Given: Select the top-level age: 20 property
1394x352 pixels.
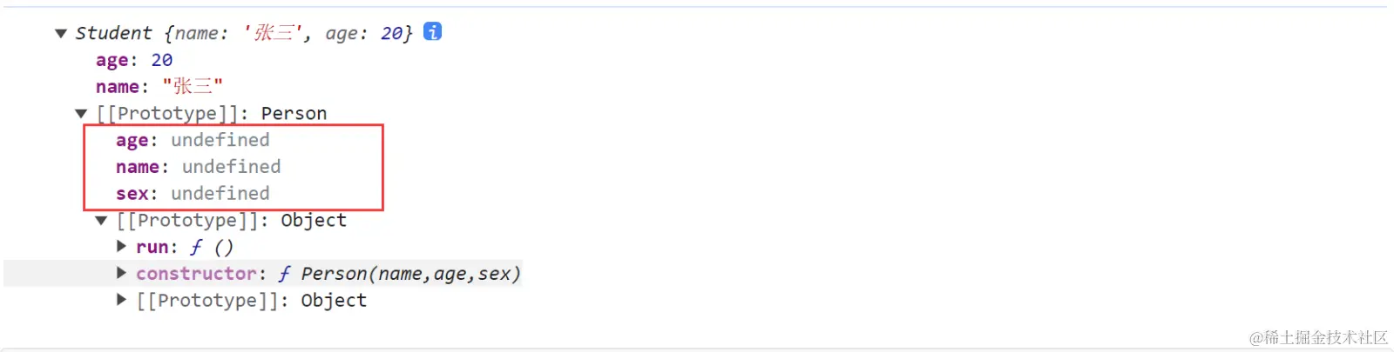Looking at the screenshot, I should tap(134, 60).
